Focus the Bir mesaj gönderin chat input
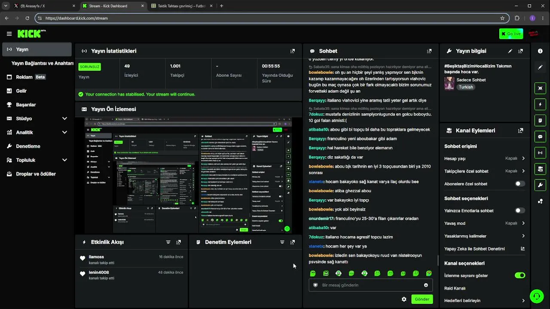Viewport: 550px width, 309px height. 370,285
